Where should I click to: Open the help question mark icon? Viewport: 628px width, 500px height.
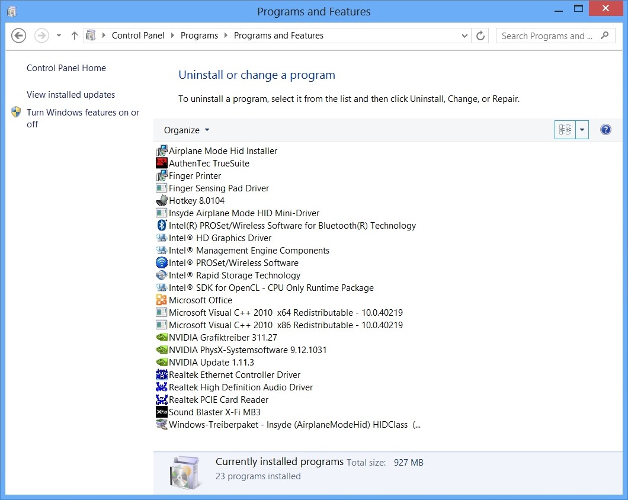(605, 129)
